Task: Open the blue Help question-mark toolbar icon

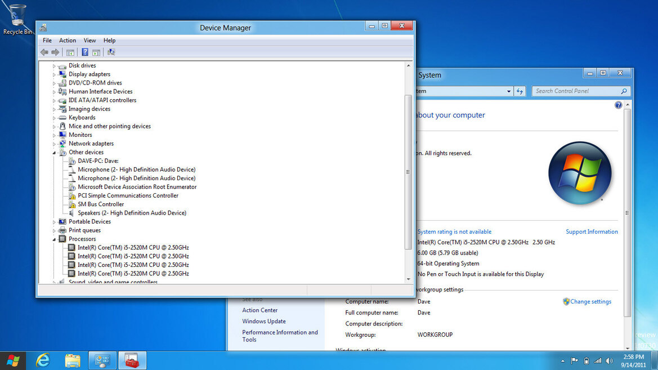Action: point(85,52)
